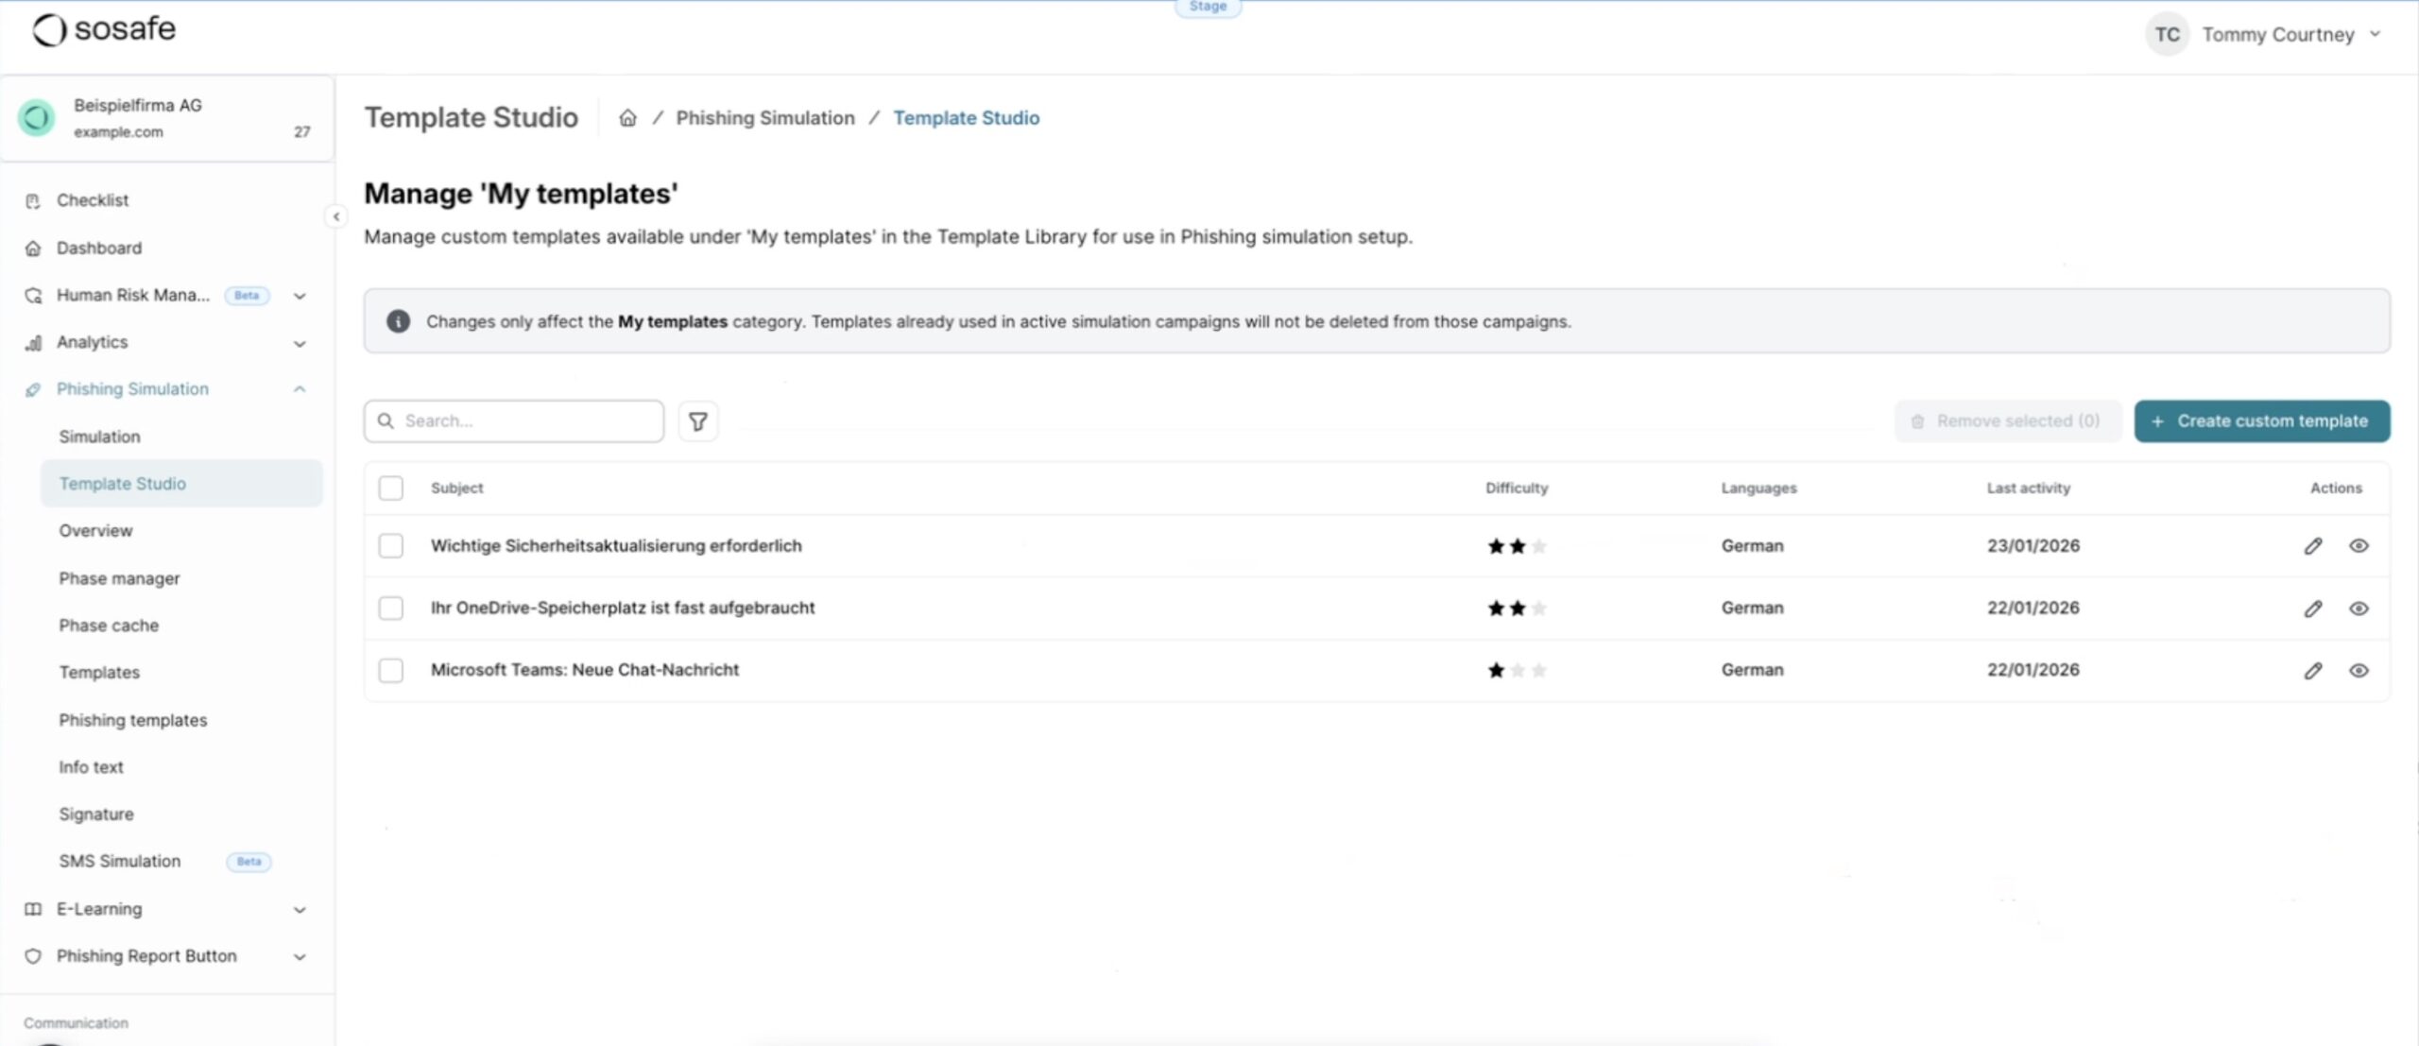Click the sosafe logo

[105, 29]
